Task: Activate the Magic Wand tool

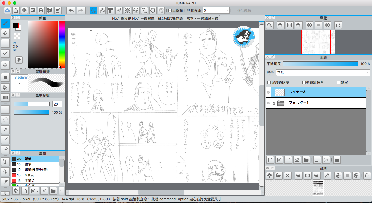Action: [x=5, y=130]
